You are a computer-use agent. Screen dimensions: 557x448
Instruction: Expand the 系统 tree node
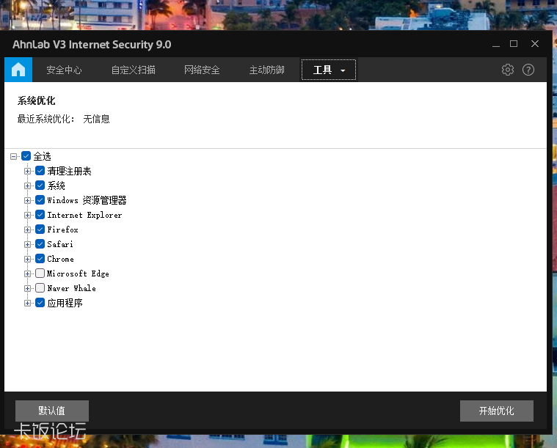click(x=27, y=186)
